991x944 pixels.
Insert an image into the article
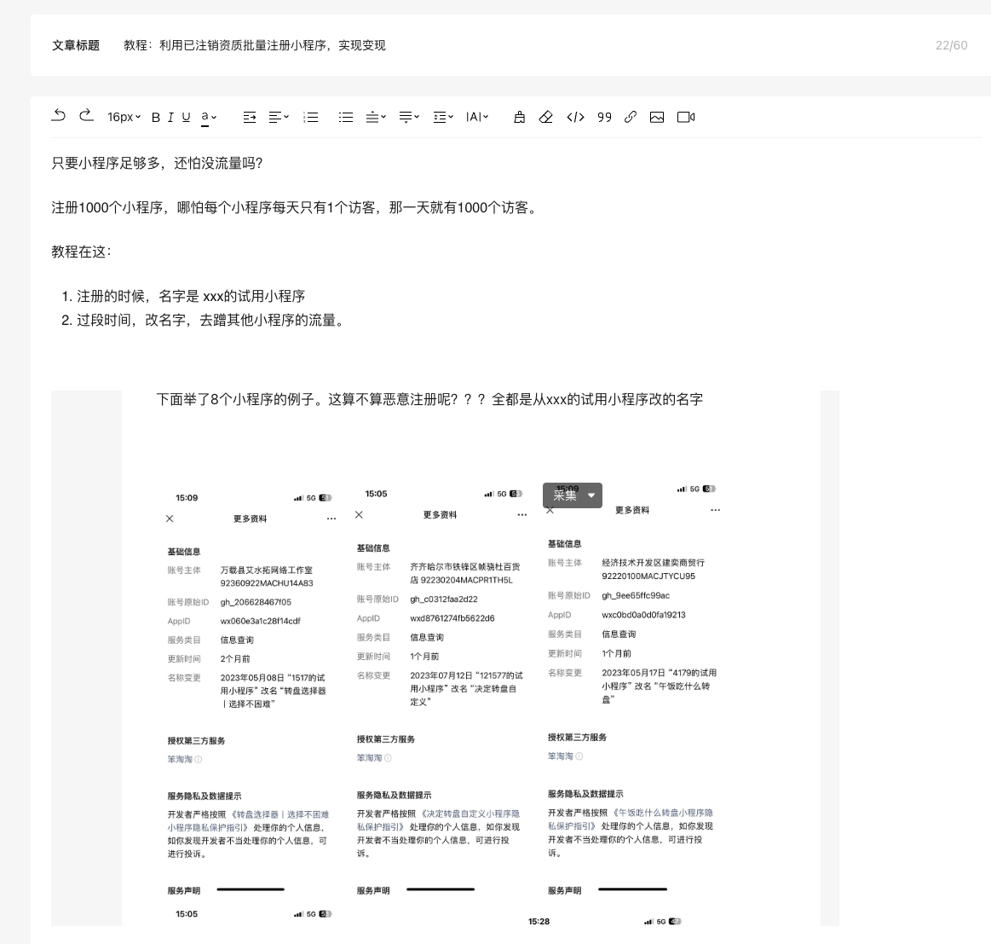click(657, 117)
